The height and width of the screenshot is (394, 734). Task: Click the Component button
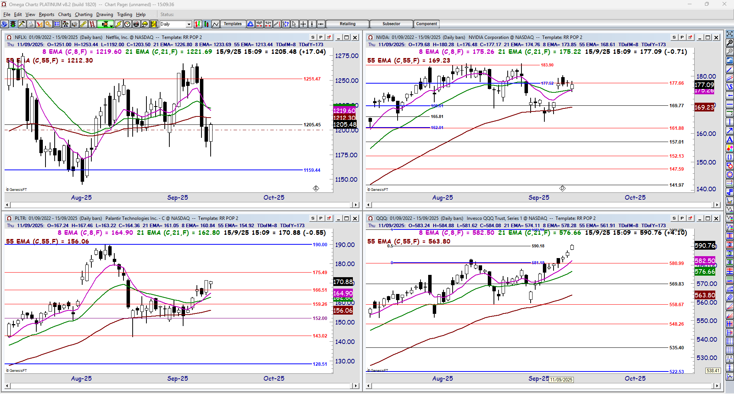(427, 24)
